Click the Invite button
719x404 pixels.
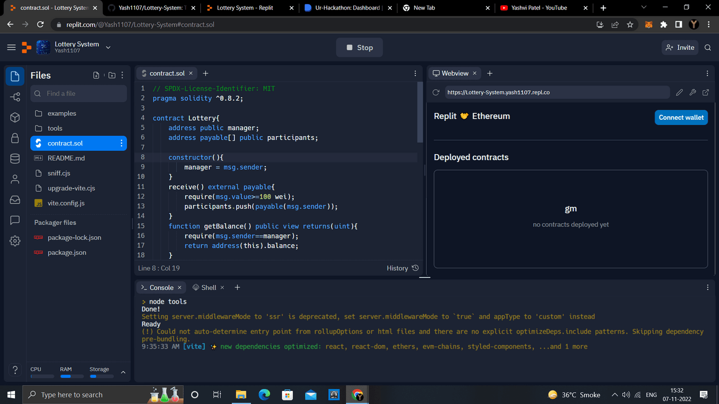[x=680, y=47]
